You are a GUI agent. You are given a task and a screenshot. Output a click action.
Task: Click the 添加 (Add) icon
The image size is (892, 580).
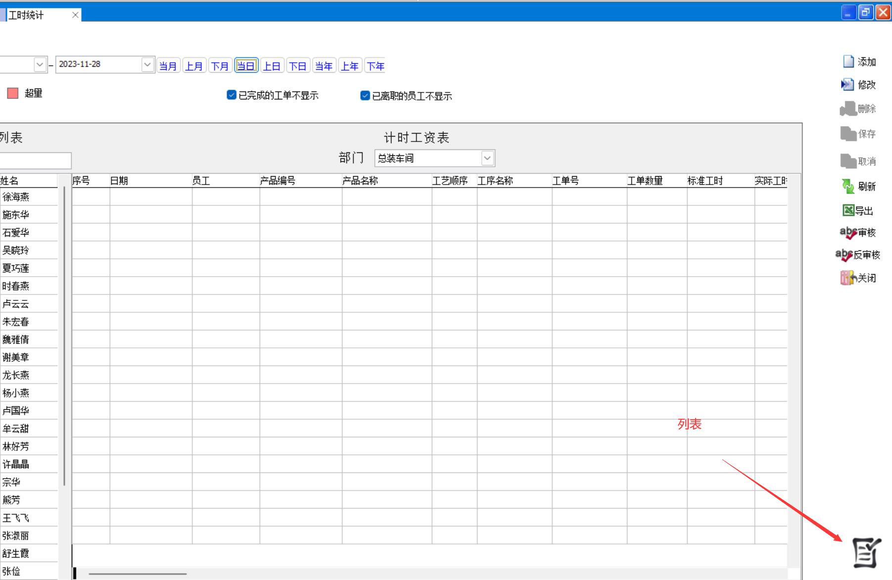[848, 61]
